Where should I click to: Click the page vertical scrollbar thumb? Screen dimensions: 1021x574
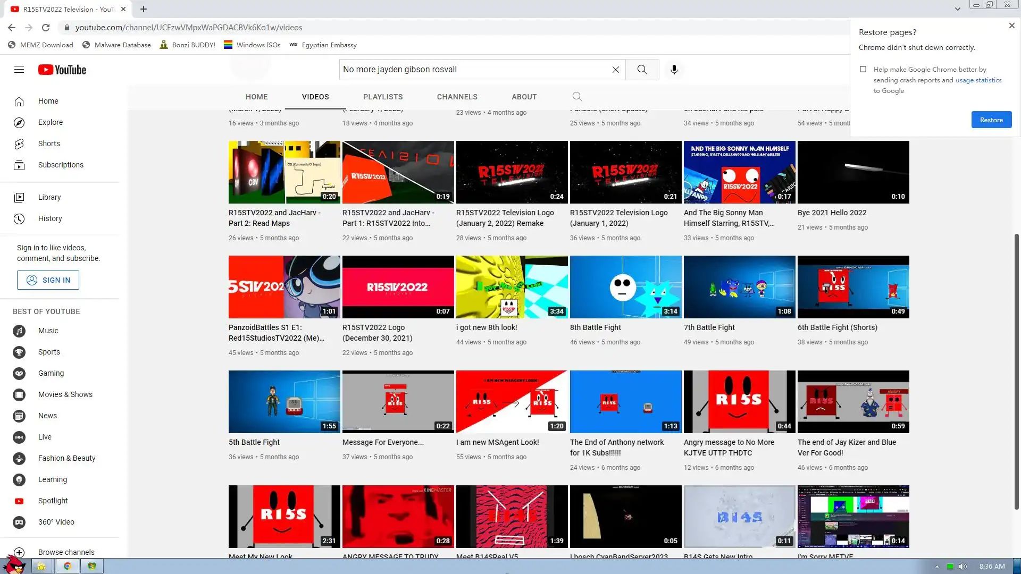coord(1017,372)
